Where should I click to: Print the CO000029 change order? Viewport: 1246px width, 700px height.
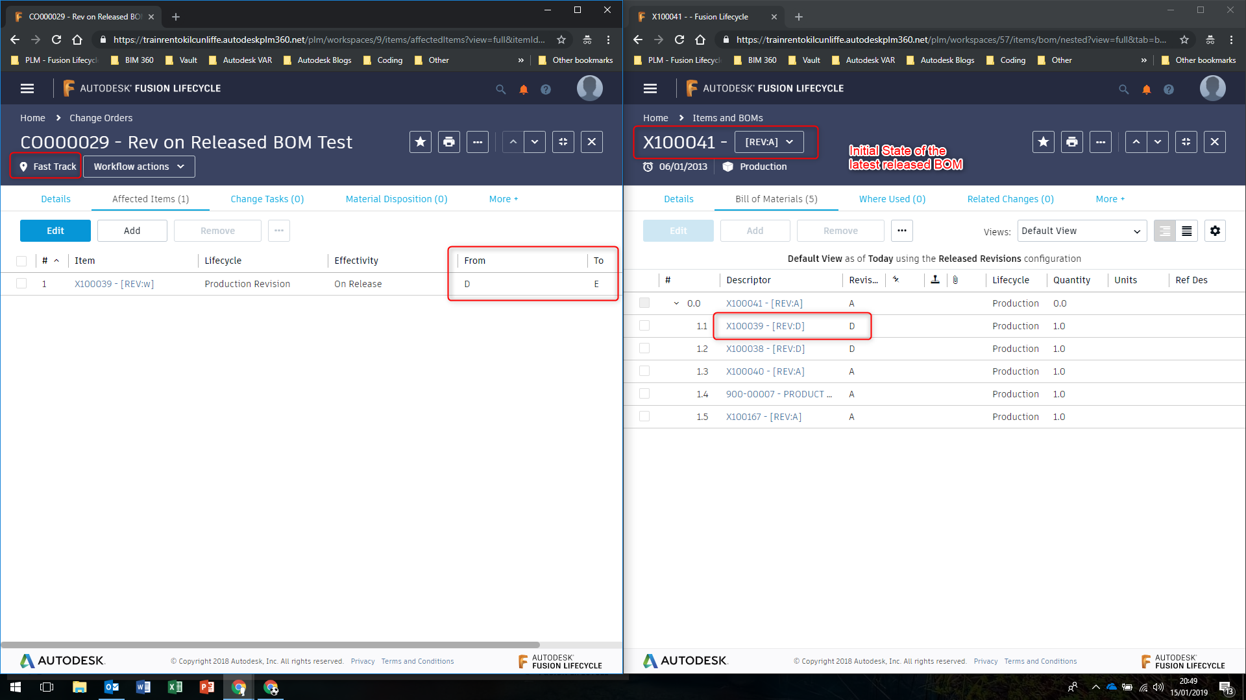[x=449, y=142]
